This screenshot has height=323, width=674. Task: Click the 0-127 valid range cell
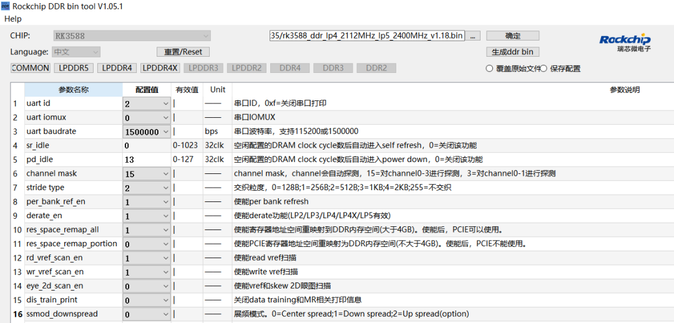[187, 160]
